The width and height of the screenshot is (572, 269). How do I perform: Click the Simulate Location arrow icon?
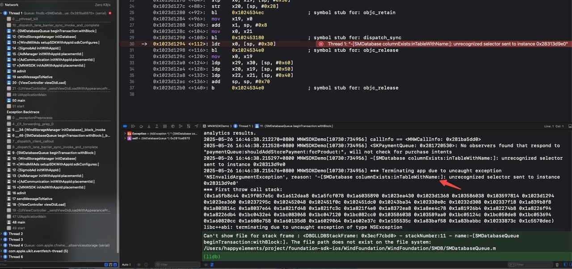coord(196,126)
